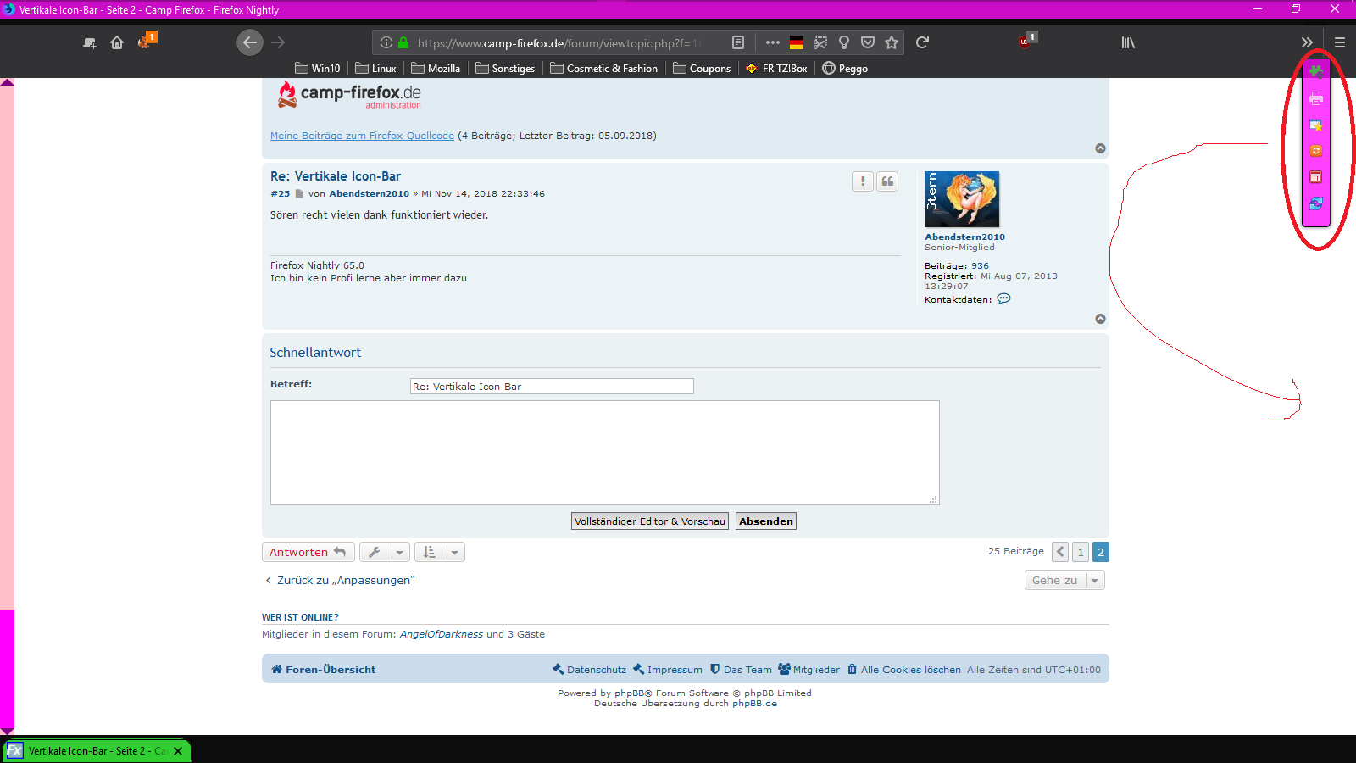Click the Betreff subject input field
This screenshot has height=763, width=1356.
coord(552,387)
